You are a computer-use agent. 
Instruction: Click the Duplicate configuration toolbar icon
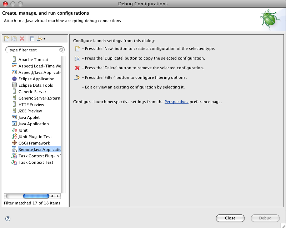[14, 39]
